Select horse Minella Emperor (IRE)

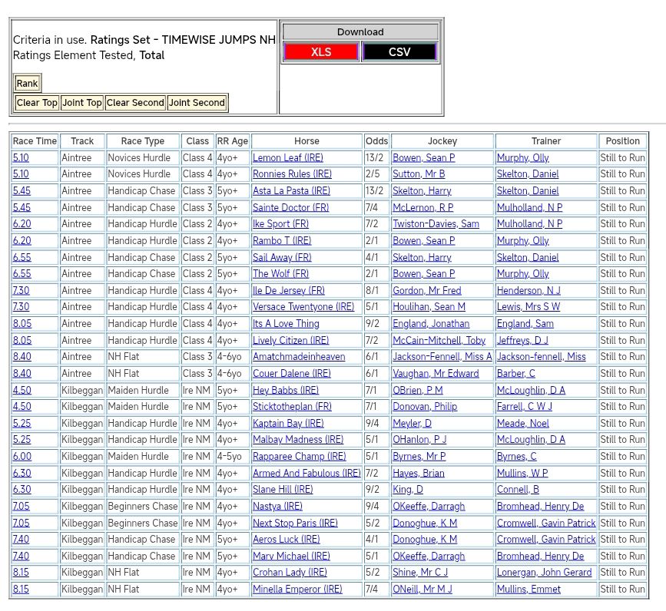click(x=297, y=590)
